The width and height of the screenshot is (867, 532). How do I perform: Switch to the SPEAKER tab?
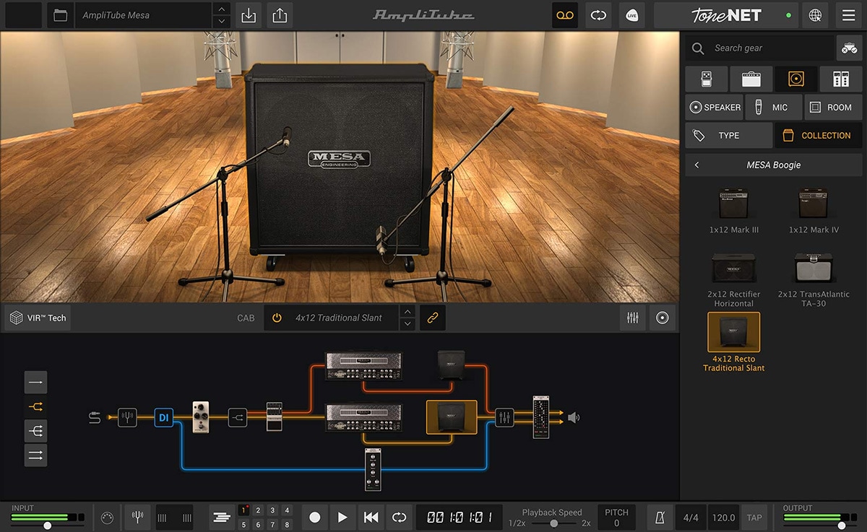(x=715, y=107)
